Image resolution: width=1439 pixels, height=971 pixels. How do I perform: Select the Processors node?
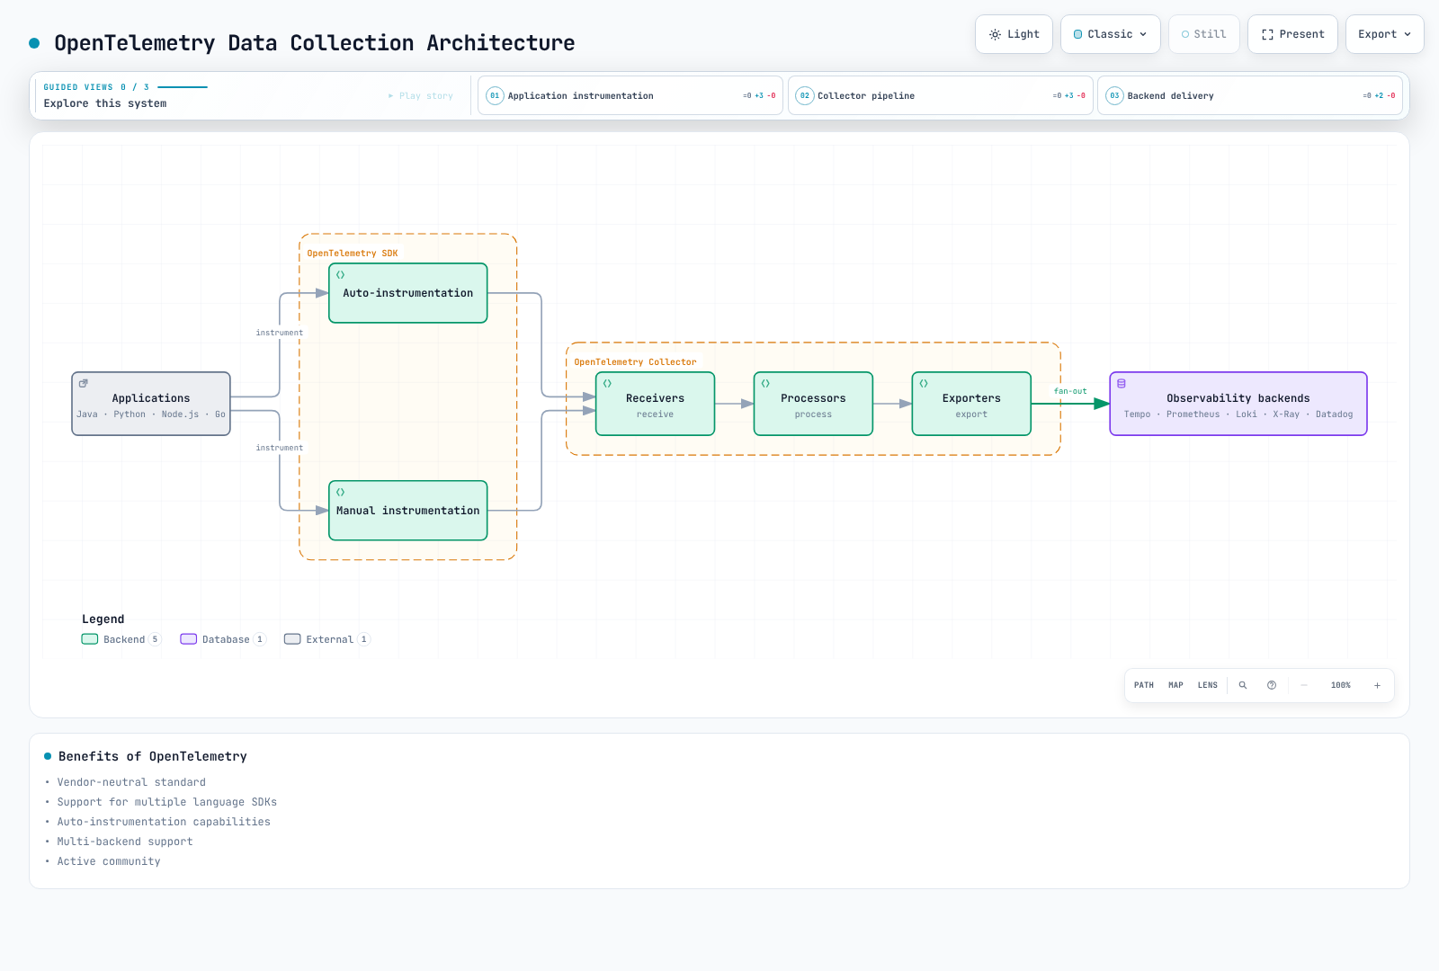pyautogui.click(x=813, y=404)
